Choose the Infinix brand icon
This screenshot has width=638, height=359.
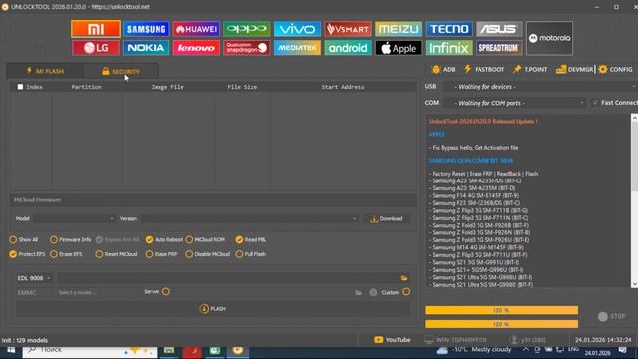(449, 48)
